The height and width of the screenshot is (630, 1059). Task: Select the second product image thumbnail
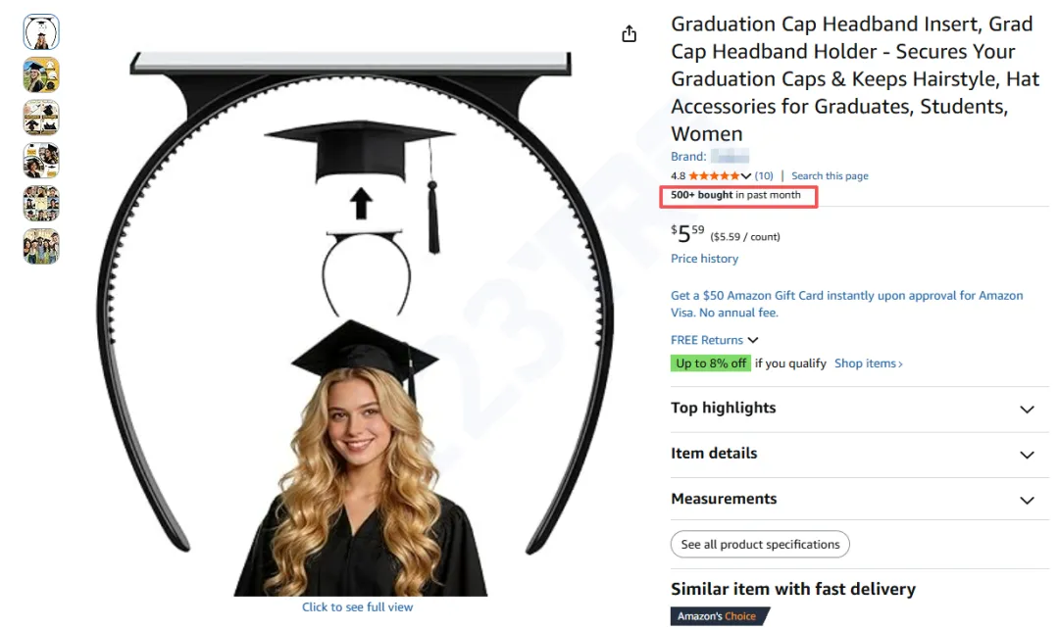tap(41, 74)
